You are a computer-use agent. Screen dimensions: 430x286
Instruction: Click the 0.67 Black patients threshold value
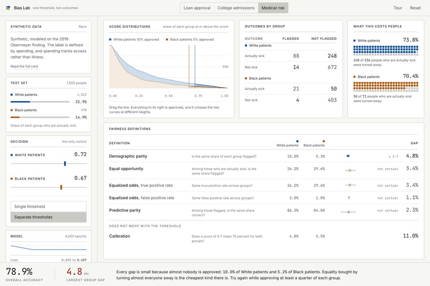(81, 178)
